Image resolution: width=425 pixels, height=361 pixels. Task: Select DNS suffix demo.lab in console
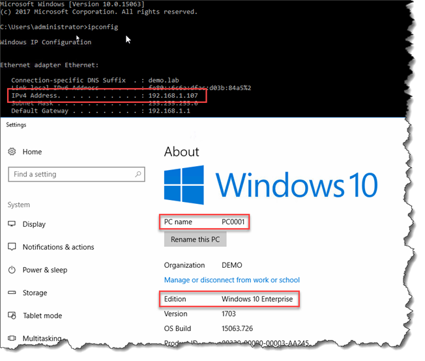click(x=164, y=80)
